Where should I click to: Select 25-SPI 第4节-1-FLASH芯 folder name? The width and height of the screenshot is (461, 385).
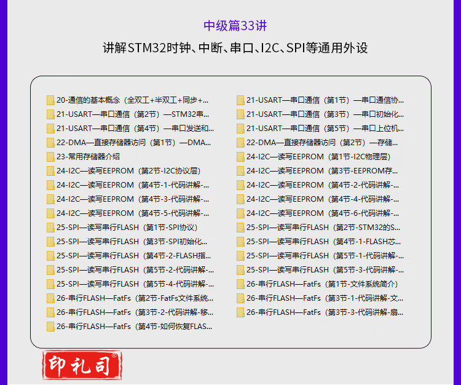point(325,242)
